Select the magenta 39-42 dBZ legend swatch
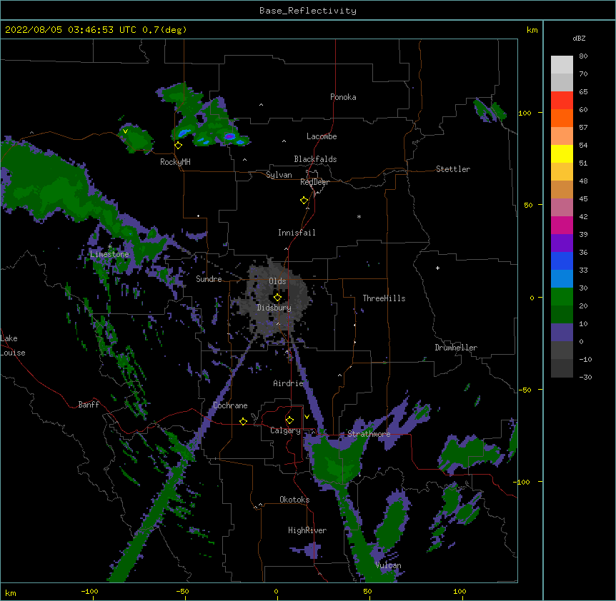616x601 pixels. tap(562, 225)
